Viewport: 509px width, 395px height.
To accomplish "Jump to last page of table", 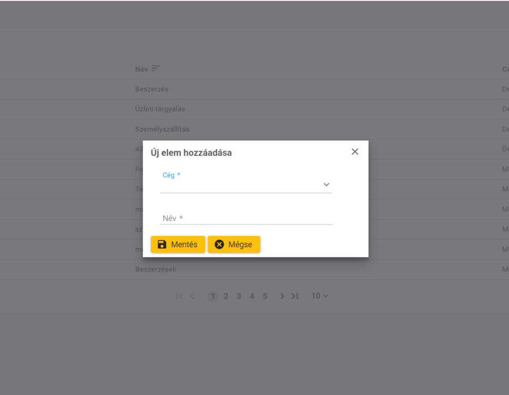I will [295, 296].
